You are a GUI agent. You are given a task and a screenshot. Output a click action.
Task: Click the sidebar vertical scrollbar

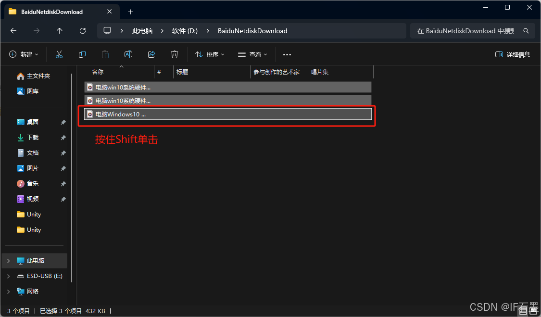[72, 178]
